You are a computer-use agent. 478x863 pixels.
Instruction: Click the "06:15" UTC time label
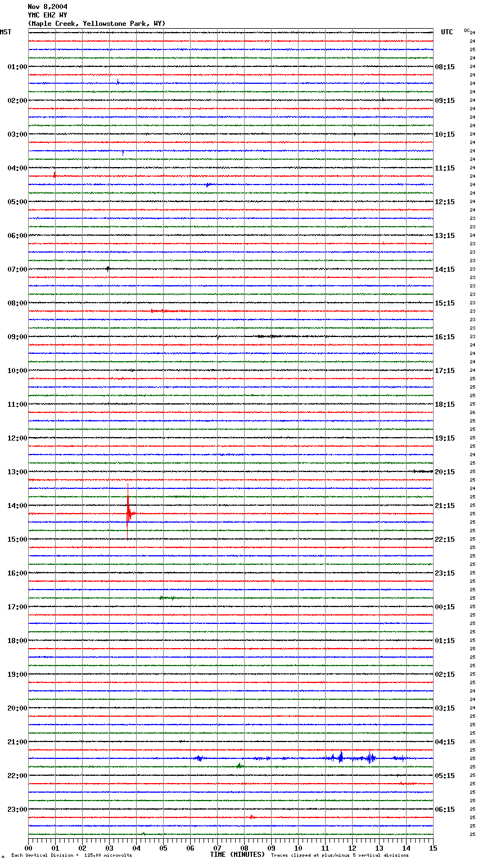pyautogui.click(x=445, y=810)
